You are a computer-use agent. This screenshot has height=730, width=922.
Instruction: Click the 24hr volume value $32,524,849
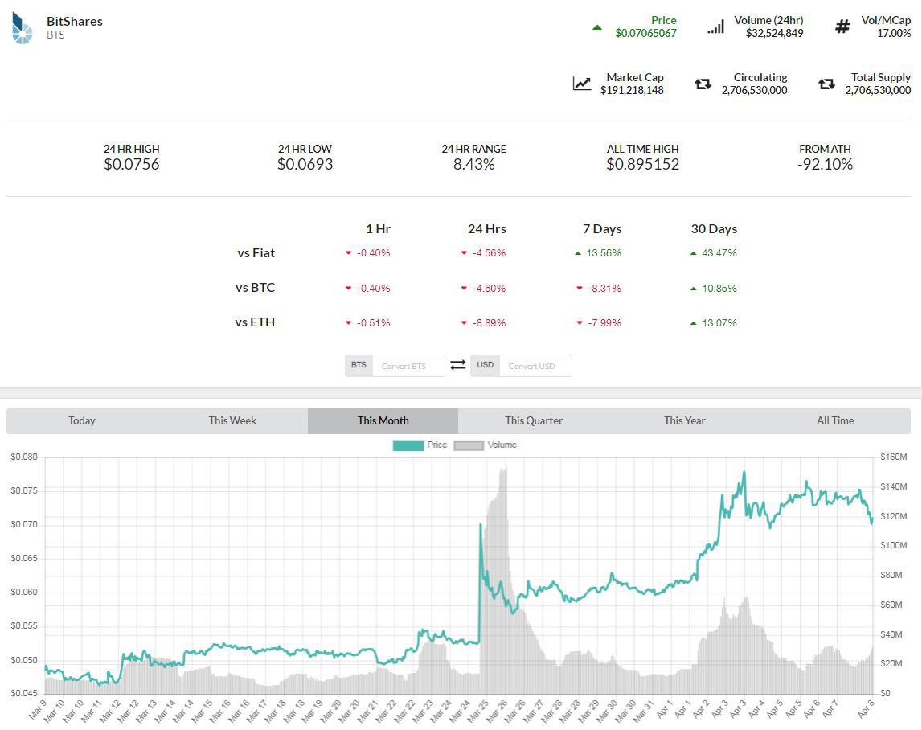click(774, 34)
